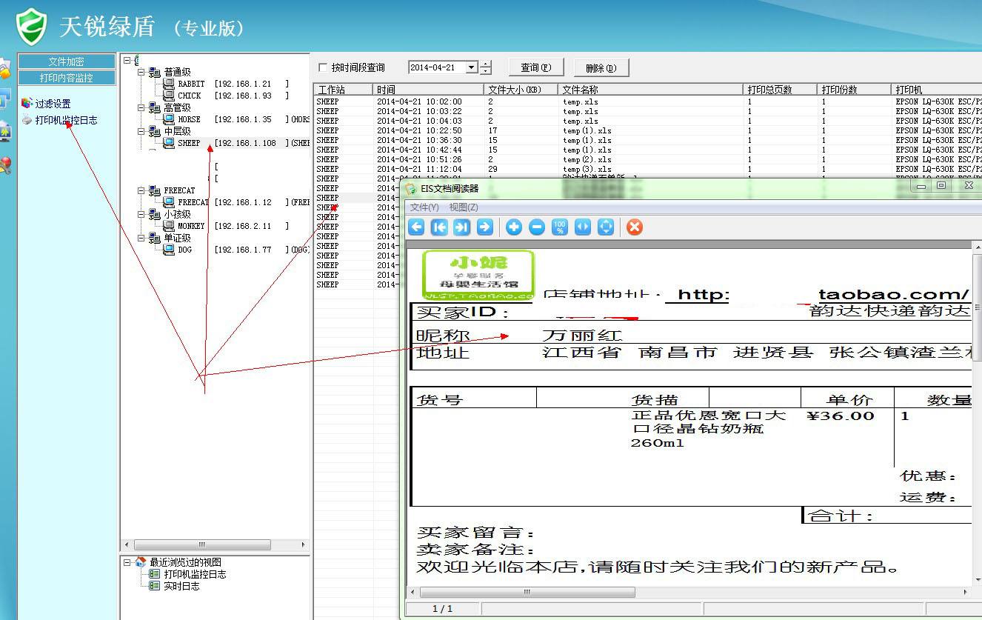Collapse the 高管级 tree group
Viewport: 982px width, 620px height.
[141, 107]
